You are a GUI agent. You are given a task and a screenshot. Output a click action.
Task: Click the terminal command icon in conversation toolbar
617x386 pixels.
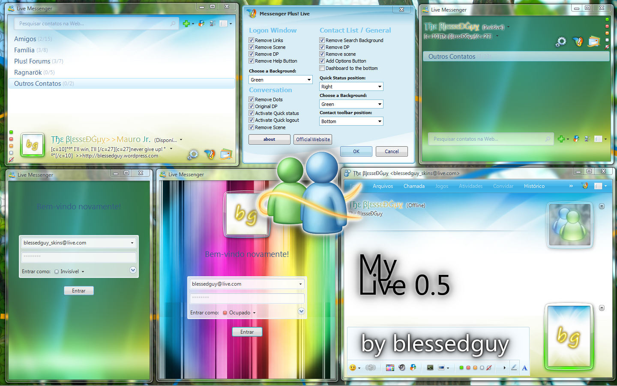click(x=430, y=368)
